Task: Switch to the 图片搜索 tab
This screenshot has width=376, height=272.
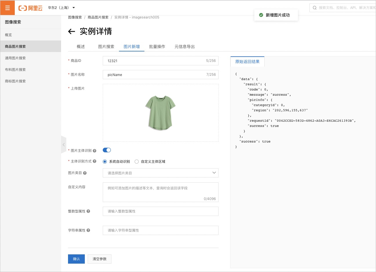Action: pyautogui.click(x=106, y=47)
